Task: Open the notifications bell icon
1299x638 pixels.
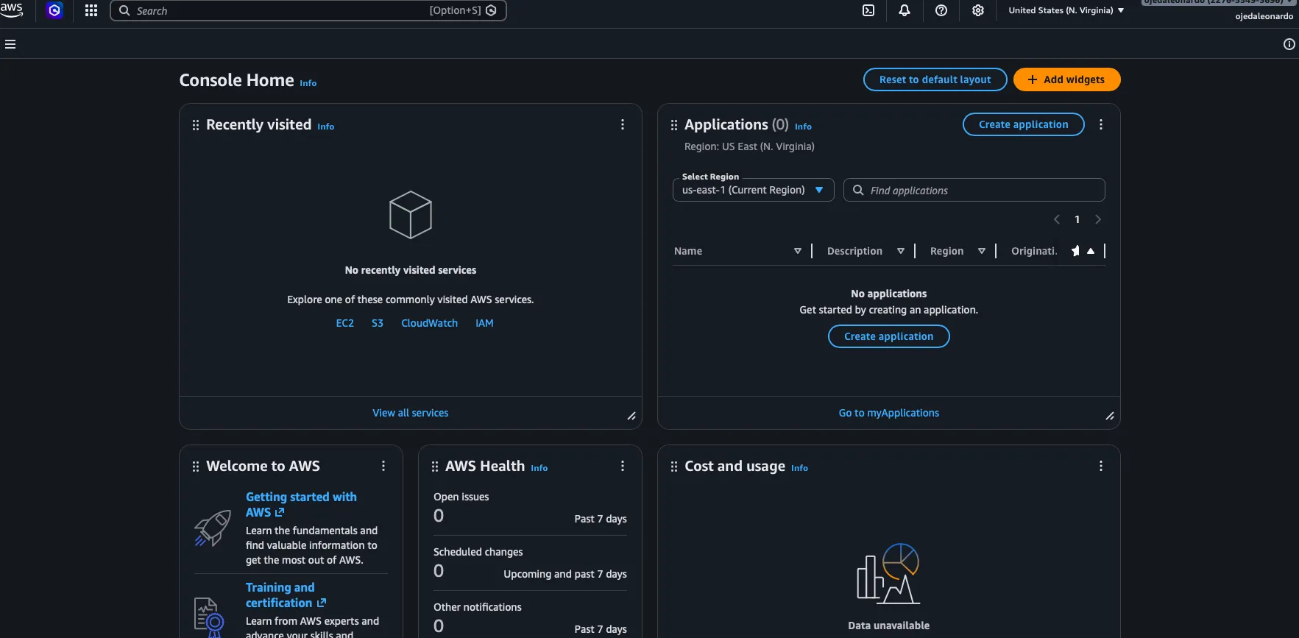Action: 905,10
